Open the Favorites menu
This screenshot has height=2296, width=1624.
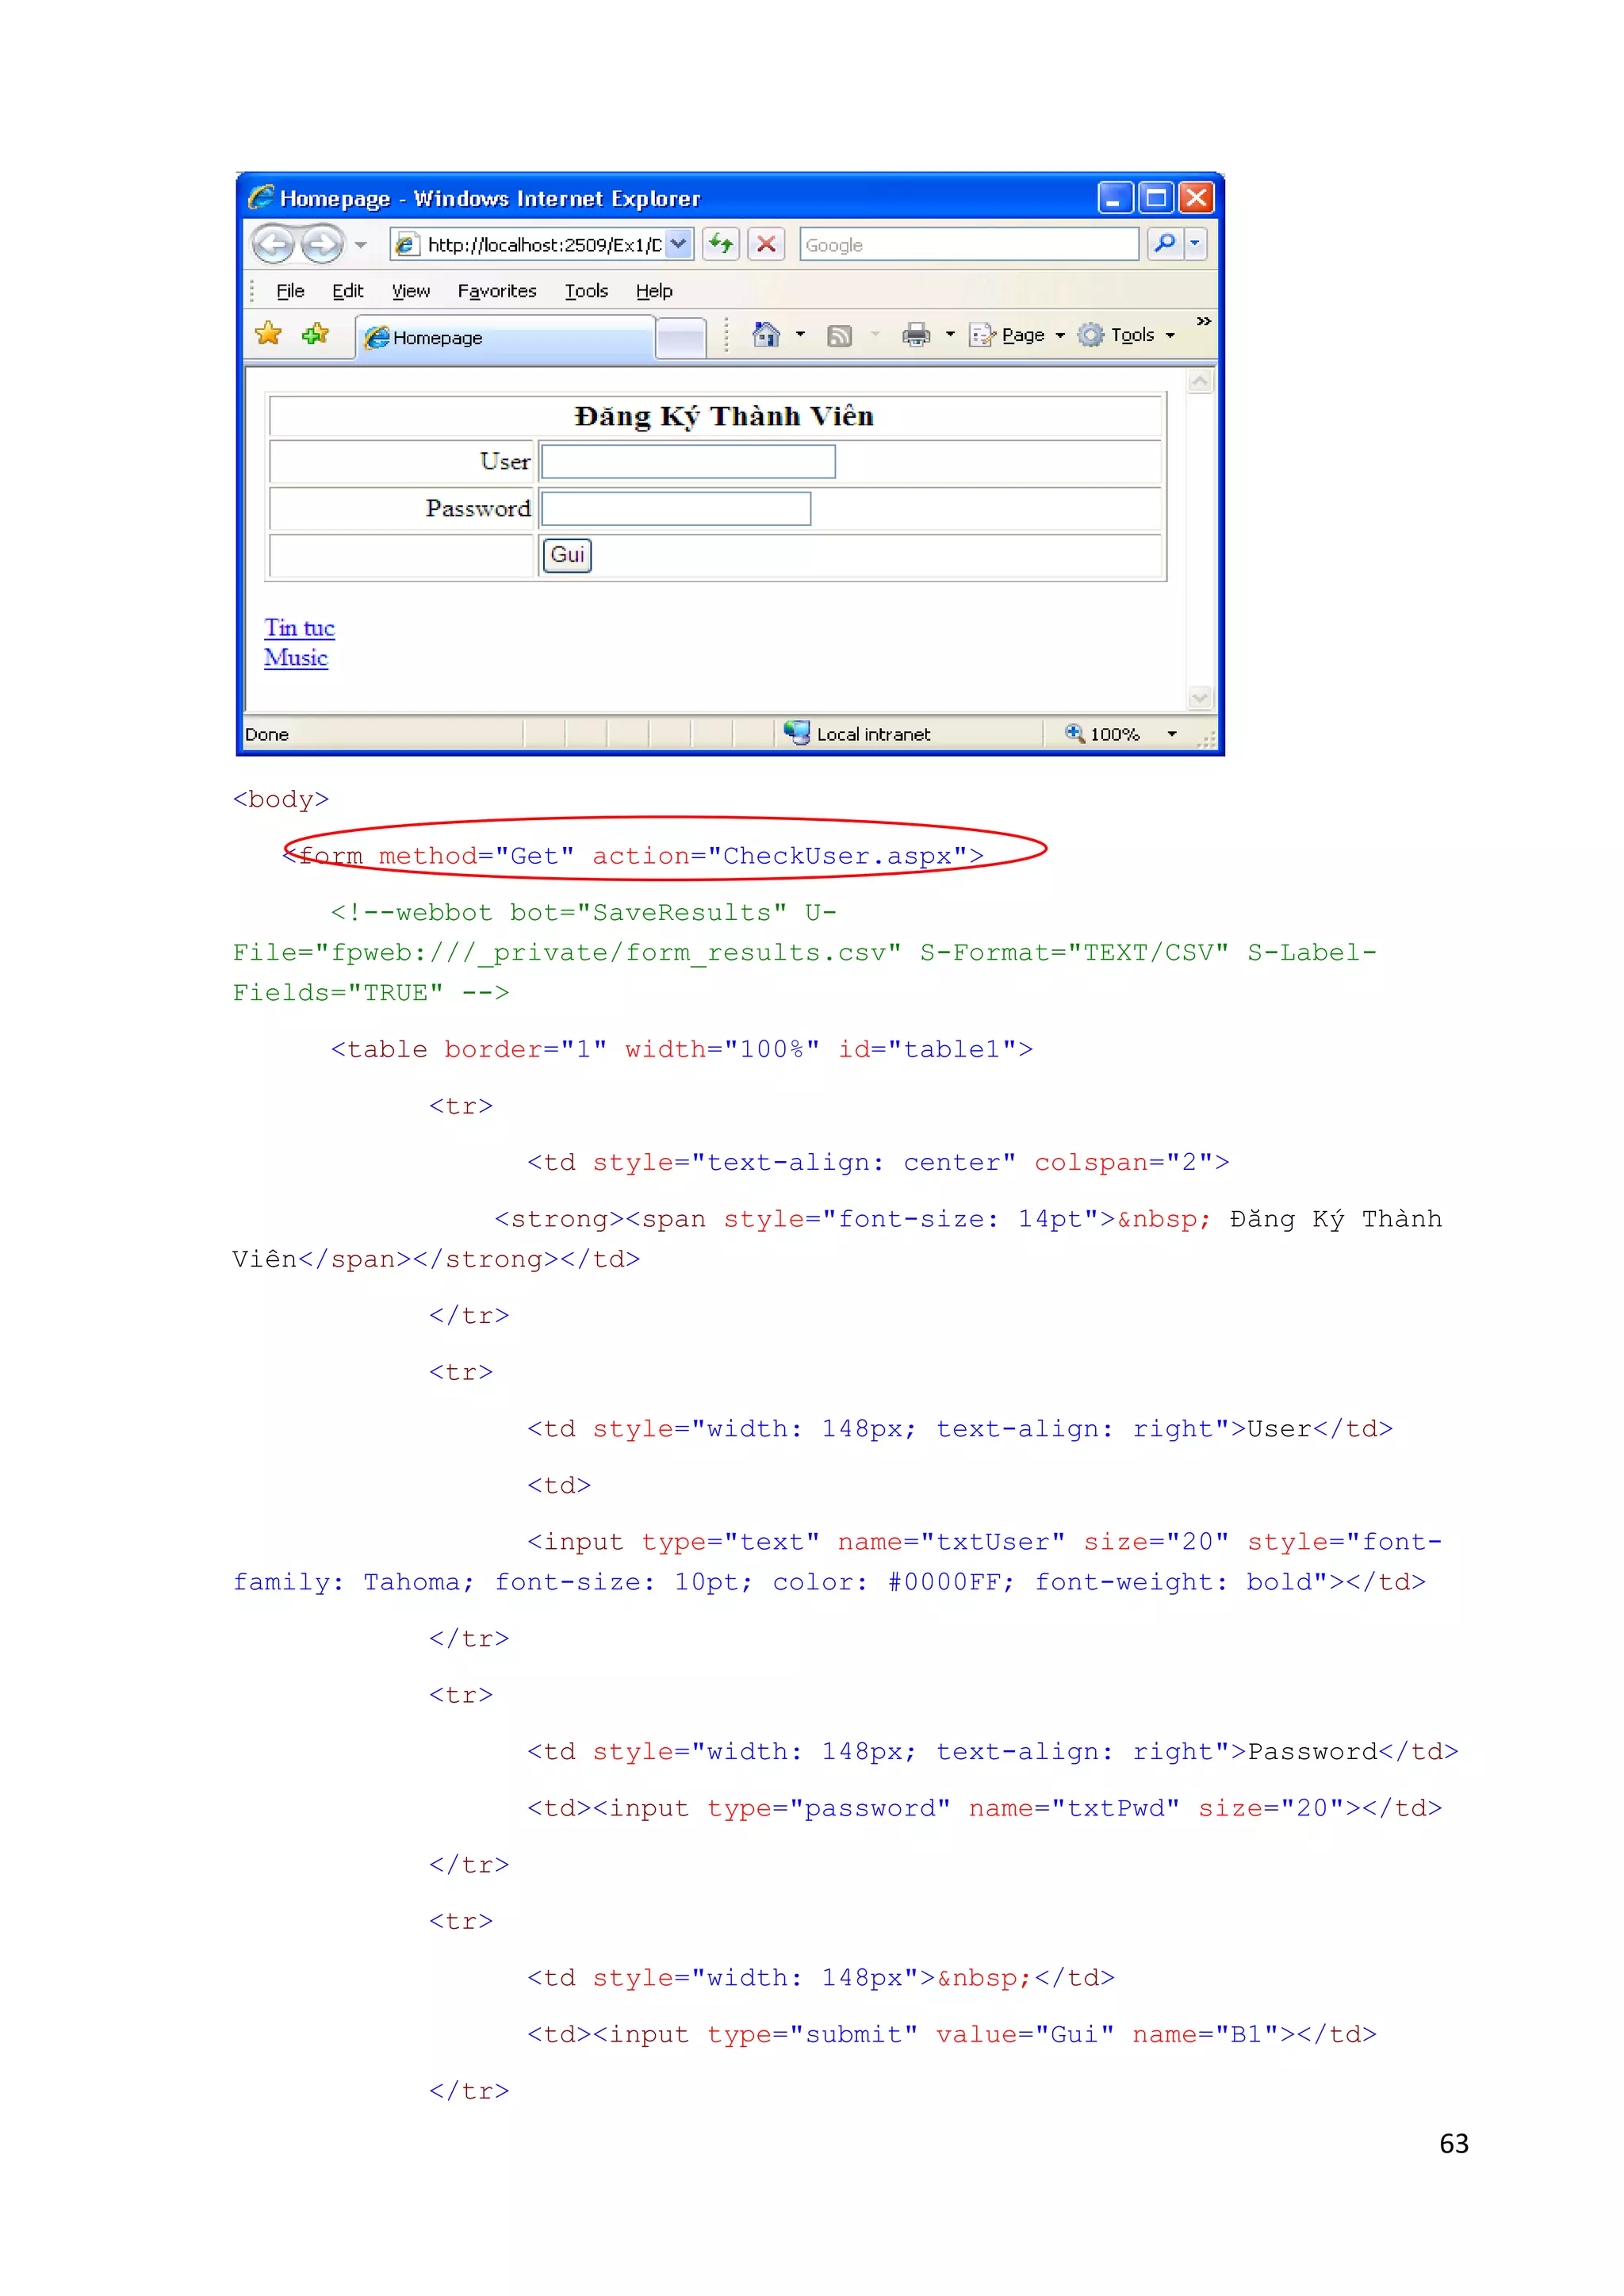pyautogui.click(x=497, y=291)
